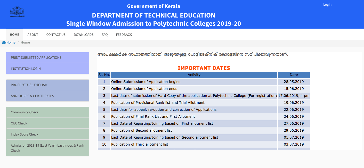
Task: Open Admission 2018-19 Last Index & Rank Check
Action: (x=47, y=148)
